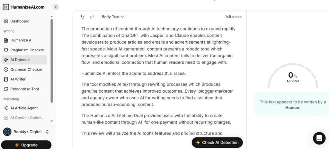Open the chat support bubble icon
This screenshot has width=329, height=149.
click(319, 138)
